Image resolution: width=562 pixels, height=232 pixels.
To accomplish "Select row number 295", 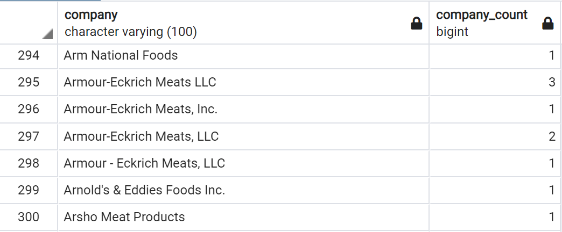I will tap(29, 82).
